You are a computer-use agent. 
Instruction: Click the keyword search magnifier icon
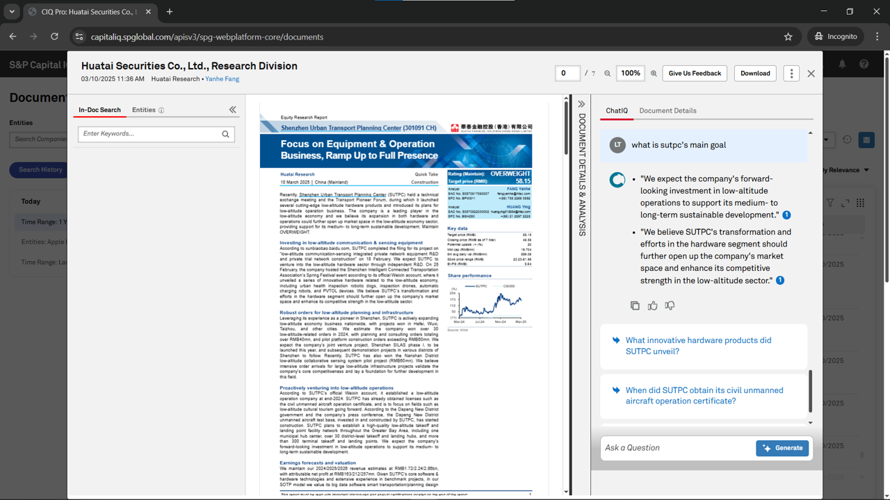coord(225,134)
